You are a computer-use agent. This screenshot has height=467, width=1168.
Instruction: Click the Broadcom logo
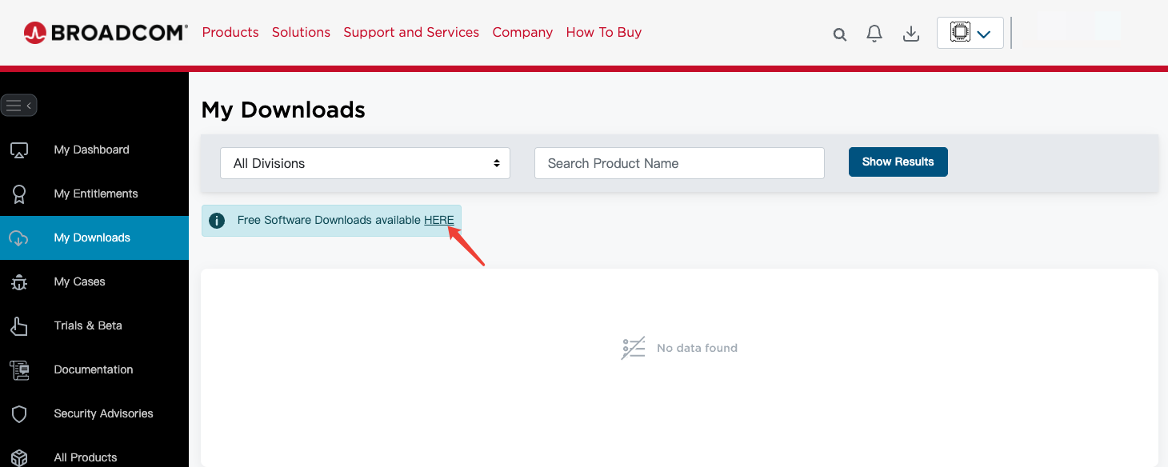click(x=106, y=32)
